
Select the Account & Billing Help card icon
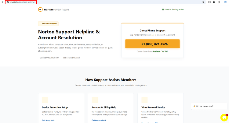tap(95, 100)
